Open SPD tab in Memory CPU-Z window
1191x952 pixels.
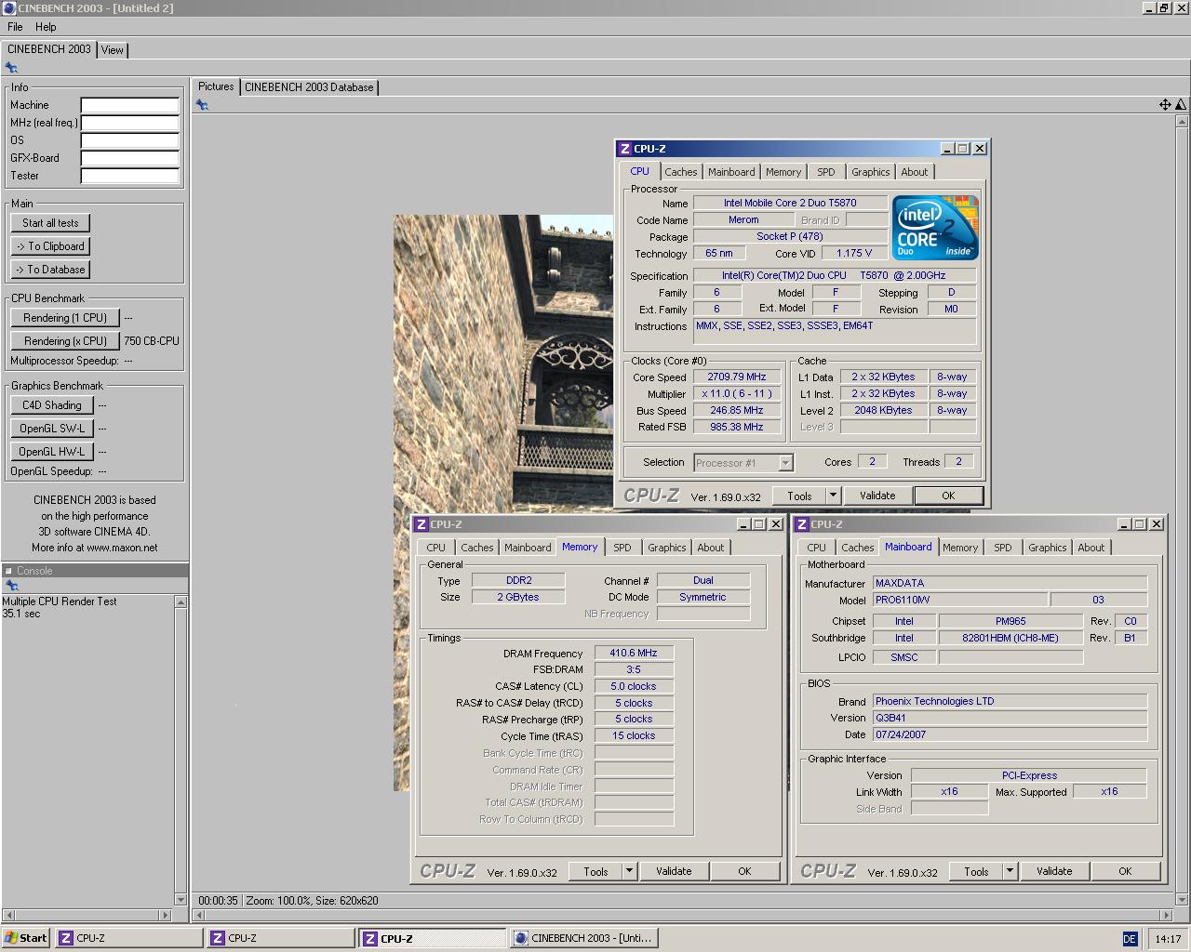click(x=622, y=548)
